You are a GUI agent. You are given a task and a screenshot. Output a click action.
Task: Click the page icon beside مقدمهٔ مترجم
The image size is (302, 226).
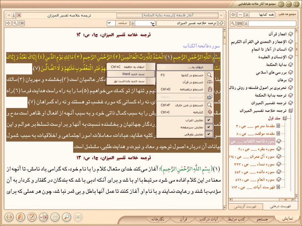click(278, 126)
